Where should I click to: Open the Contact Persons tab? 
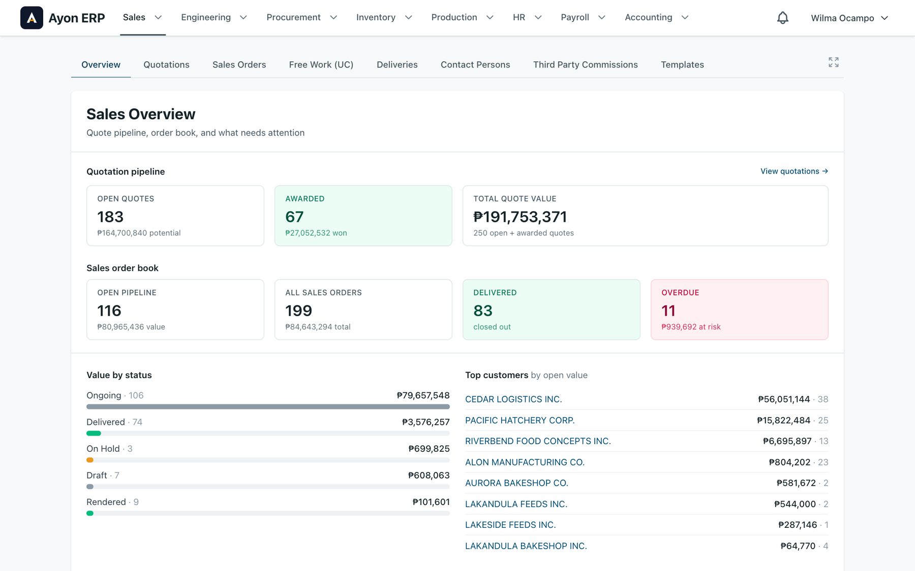pos(475,65)
